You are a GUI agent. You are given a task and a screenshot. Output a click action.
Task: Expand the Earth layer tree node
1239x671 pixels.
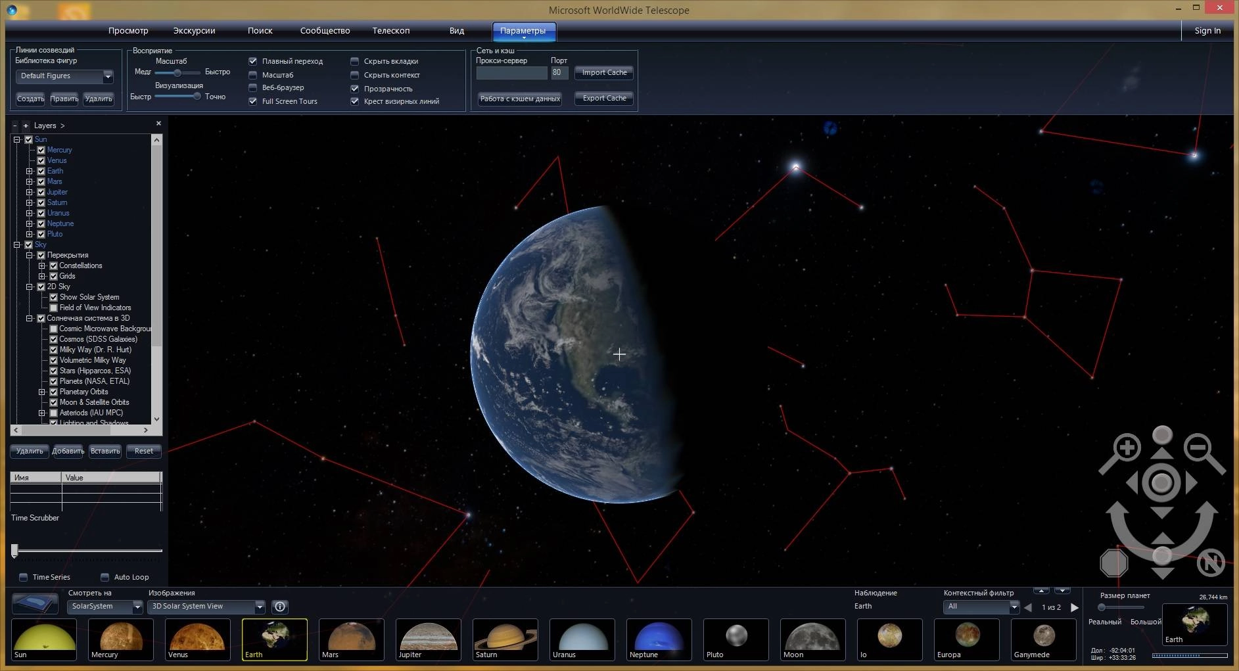tap(29, 171)
